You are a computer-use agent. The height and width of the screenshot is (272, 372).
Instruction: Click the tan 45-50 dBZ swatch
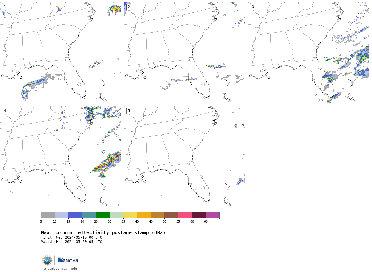(158, 215)
